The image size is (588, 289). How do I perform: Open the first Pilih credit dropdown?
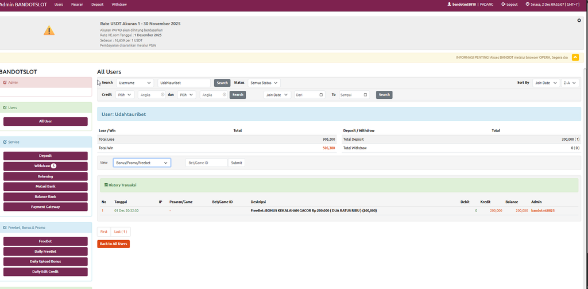tap(125, 95)
